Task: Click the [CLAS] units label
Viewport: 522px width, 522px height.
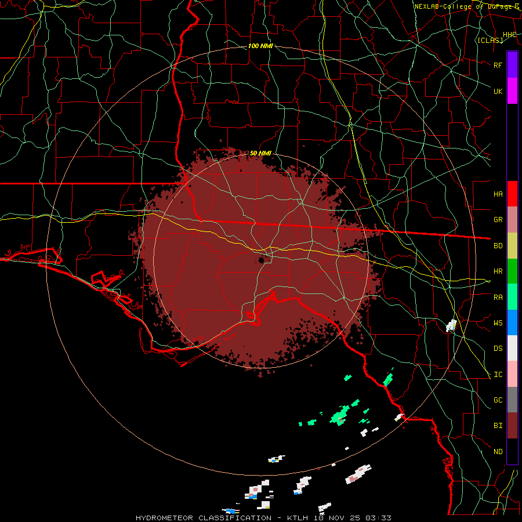Action: [490, 40]
